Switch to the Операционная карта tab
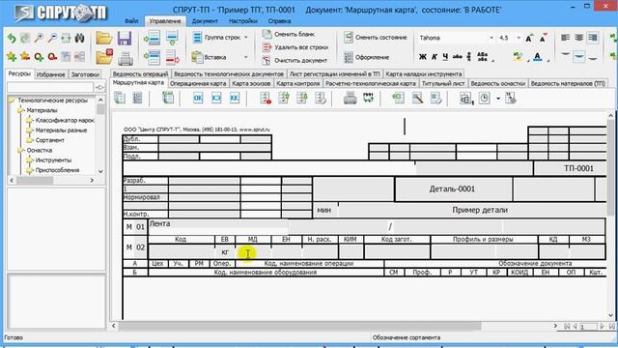Viewport: 618px width, 348px height. pyautogui.click(x=198, y=84)
